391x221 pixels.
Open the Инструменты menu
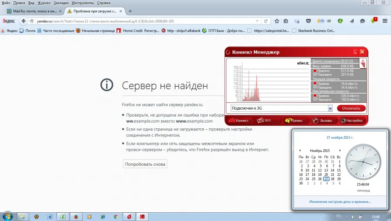(x=83, y=3)
